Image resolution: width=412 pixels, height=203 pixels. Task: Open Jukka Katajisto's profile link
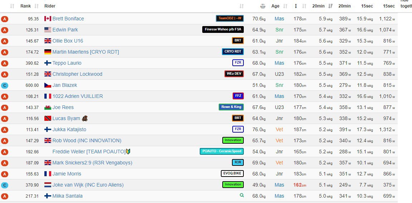(x=69, y=130)
